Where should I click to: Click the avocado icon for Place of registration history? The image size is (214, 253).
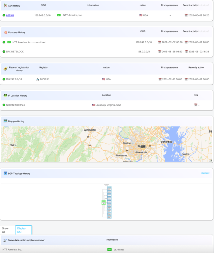pos(5,69)
